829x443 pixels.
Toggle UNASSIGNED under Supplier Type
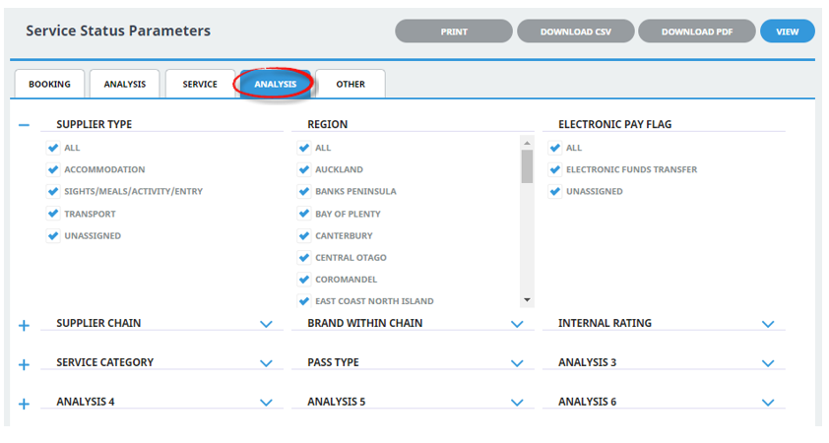coord(53,235)
